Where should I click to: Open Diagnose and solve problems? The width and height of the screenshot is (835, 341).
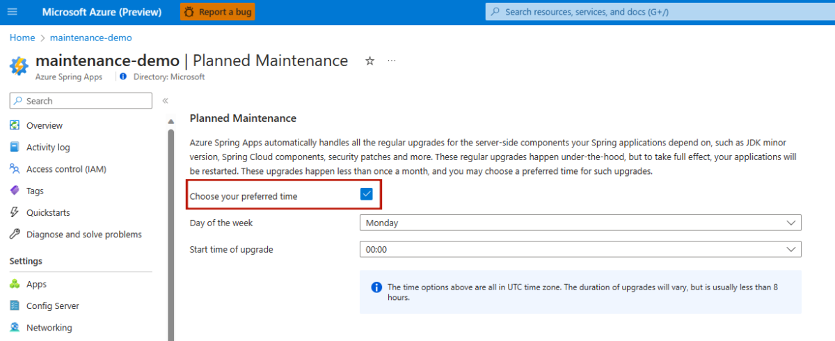click(83, 235)
